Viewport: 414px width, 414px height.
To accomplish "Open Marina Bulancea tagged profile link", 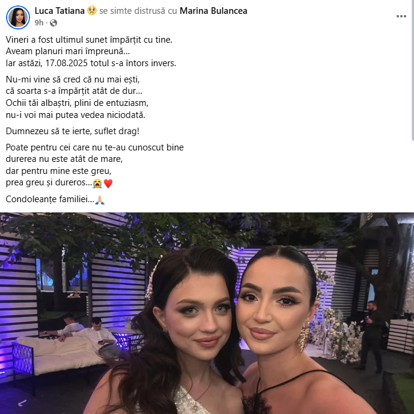I will [213, 11].
